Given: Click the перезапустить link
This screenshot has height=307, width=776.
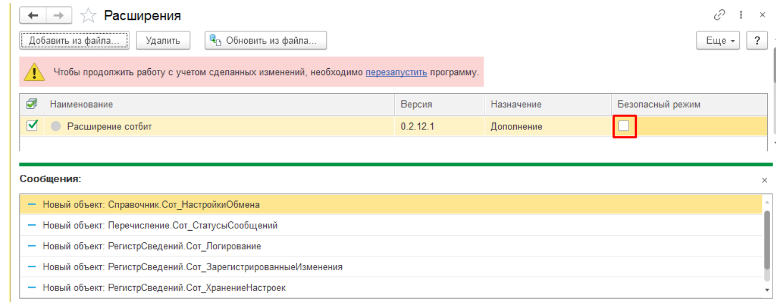Looking at the screenshot, I should (396, 72).
